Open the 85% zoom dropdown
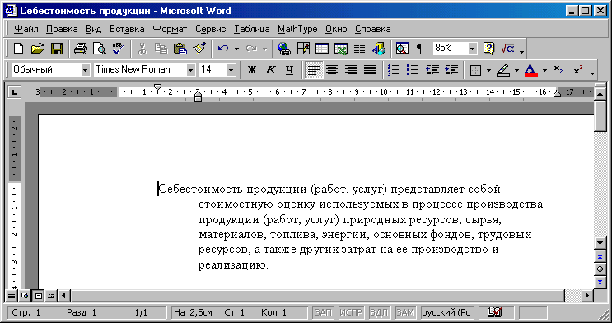The image size is (612, 323). (x=472, y=49)
